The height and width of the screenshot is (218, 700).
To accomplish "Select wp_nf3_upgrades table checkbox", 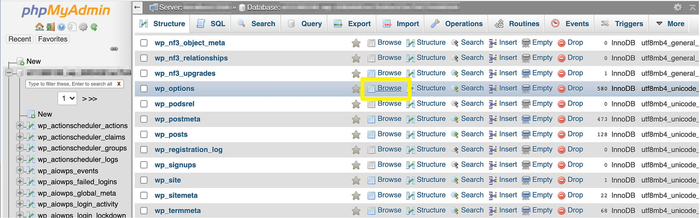I will (144, 73).
